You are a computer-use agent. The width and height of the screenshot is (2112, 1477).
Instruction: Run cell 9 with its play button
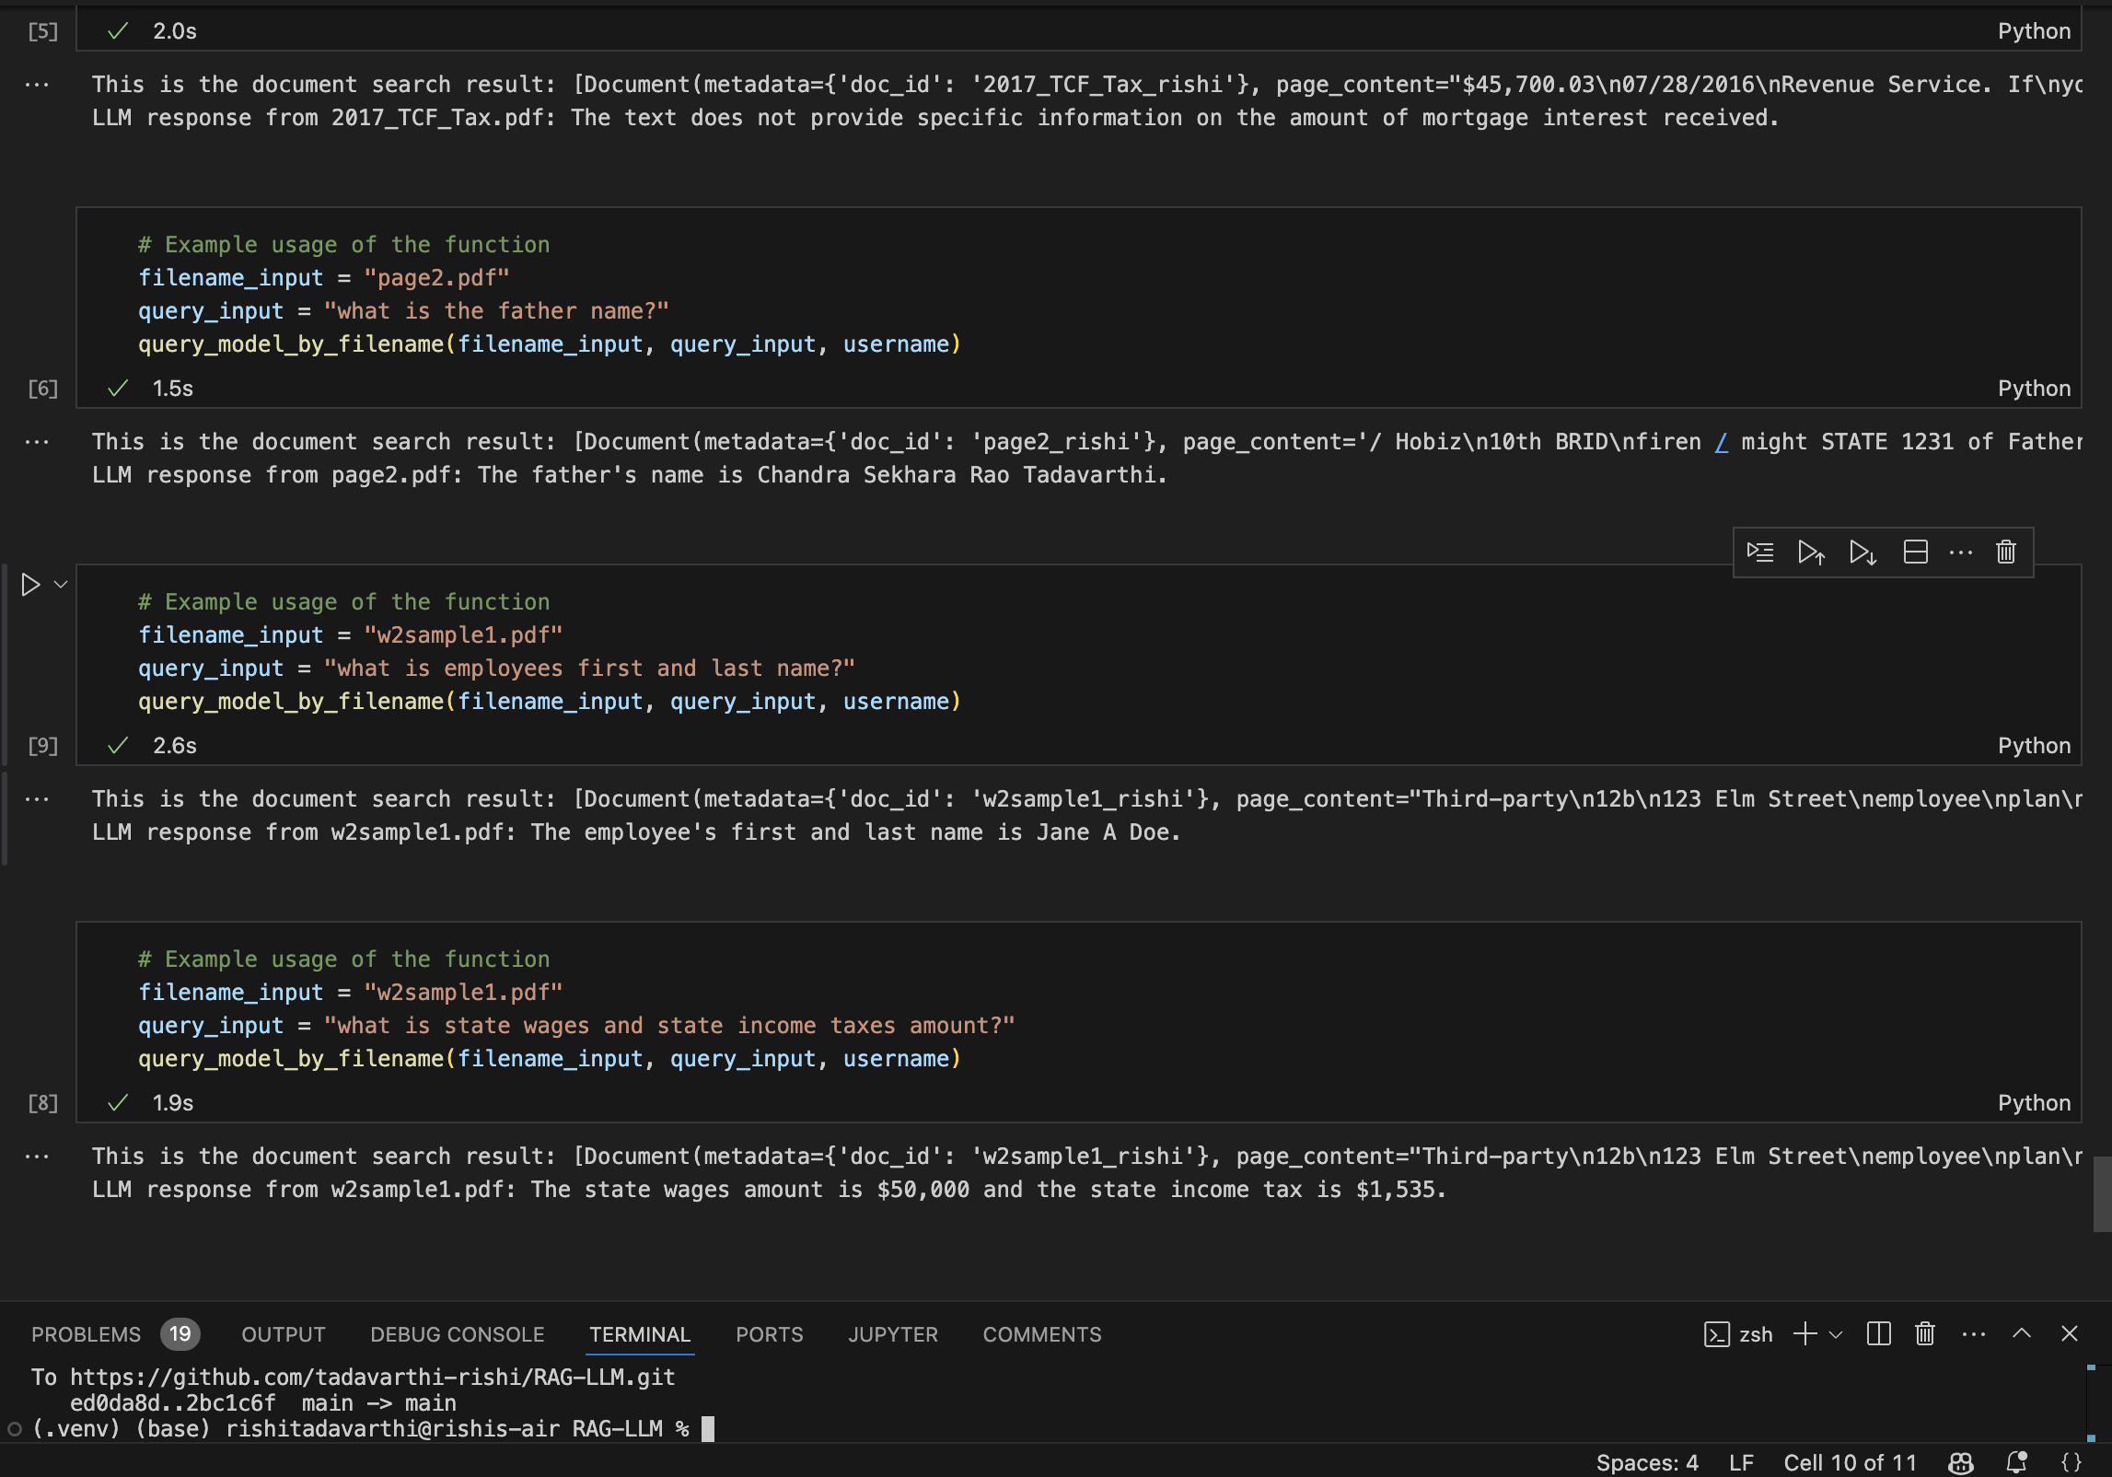pos(30,584)
